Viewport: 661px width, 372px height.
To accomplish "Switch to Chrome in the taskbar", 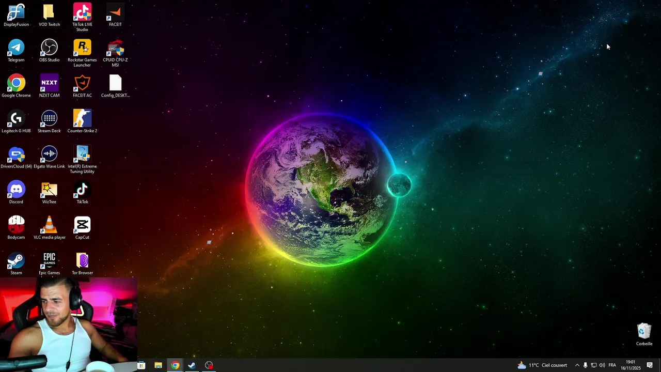I will [175, 365].
